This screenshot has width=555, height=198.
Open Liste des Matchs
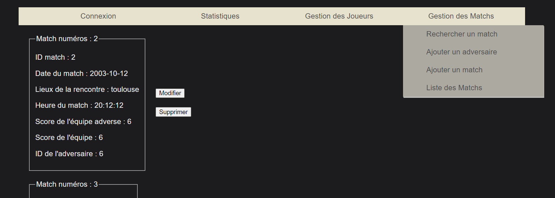click(x=454, y=88)
